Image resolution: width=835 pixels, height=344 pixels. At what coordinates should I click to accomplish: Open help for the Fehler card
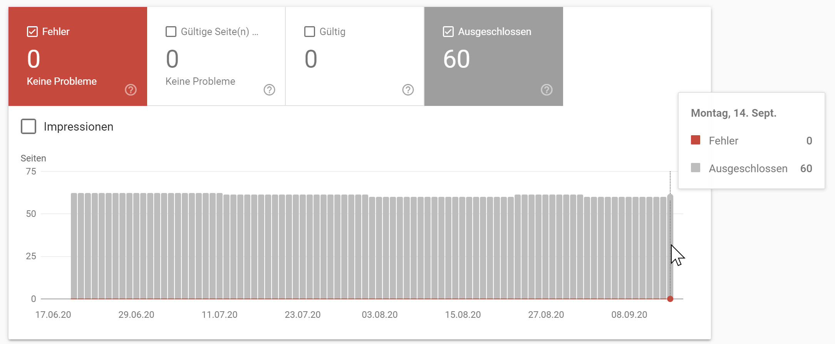point(131,90)
